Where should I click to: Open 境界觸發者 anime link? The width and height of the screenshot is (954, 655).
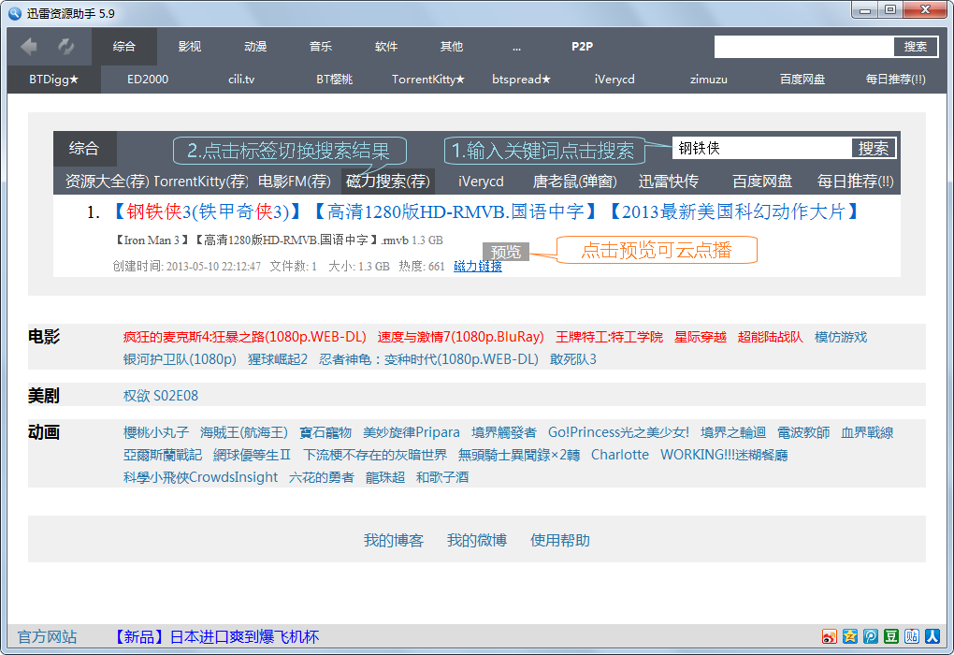click(504, 432)
